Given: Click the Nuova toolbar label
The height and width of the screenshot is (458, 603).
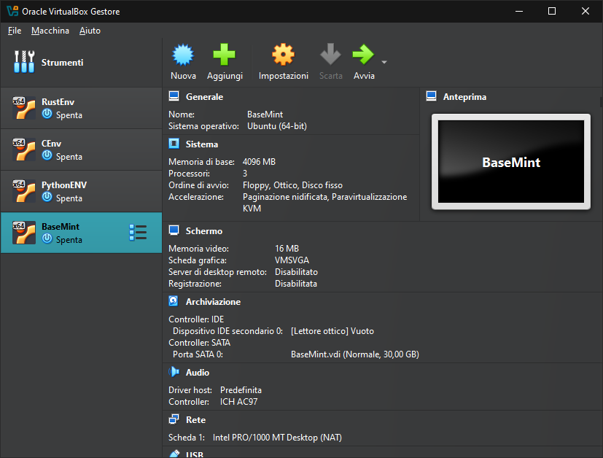Looking at the screenshot, I should coord(183,76).
